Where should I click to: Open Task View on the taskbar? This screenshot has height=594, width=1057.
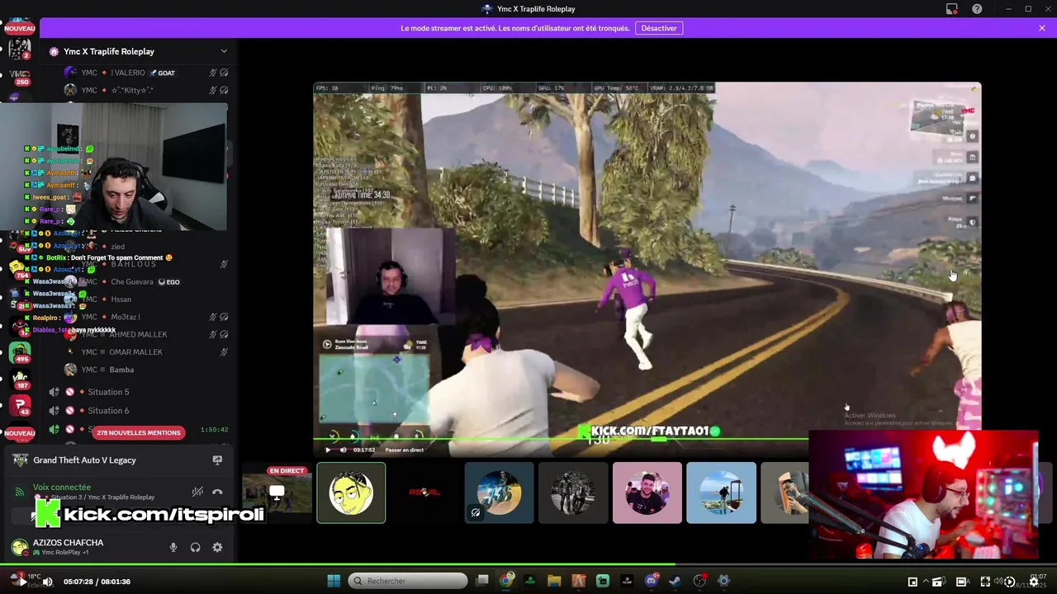pos(482,581)
